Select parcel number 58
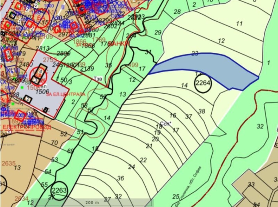The height and width of the screenshot is (207, 278). click(x=84, y=105)
